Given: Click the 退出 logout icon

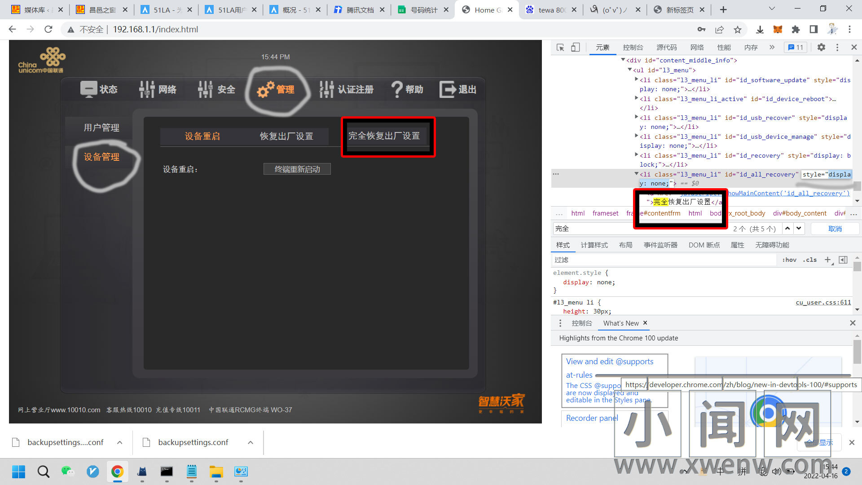Looking at the screenshot, I should click(448, 89).
